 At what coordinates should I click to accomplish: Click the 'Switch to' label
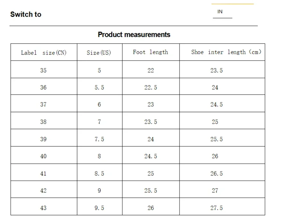coord(26,14)
